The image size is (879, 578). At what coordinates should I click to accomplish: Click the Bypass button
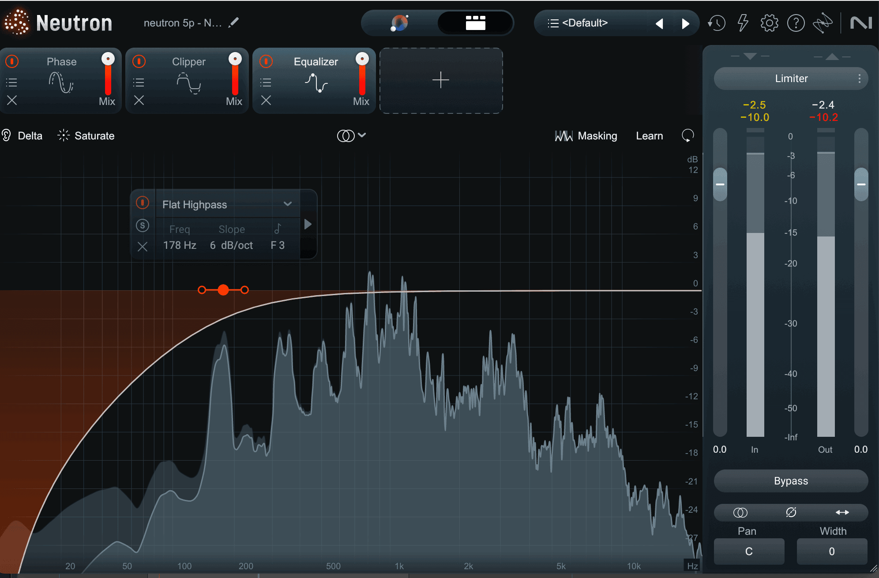coord(791,481)
